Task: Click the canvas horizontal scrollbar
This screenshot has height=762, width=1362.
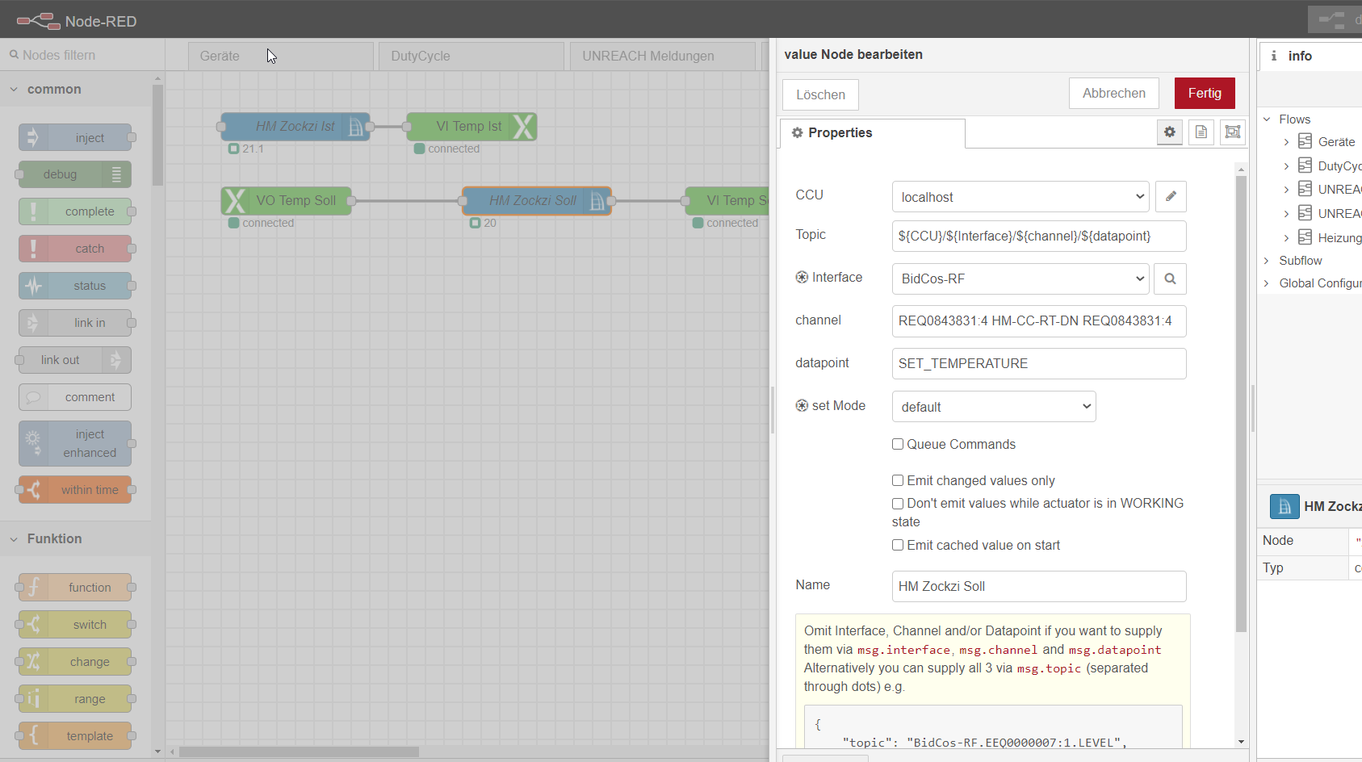Action: pos(299,752)
